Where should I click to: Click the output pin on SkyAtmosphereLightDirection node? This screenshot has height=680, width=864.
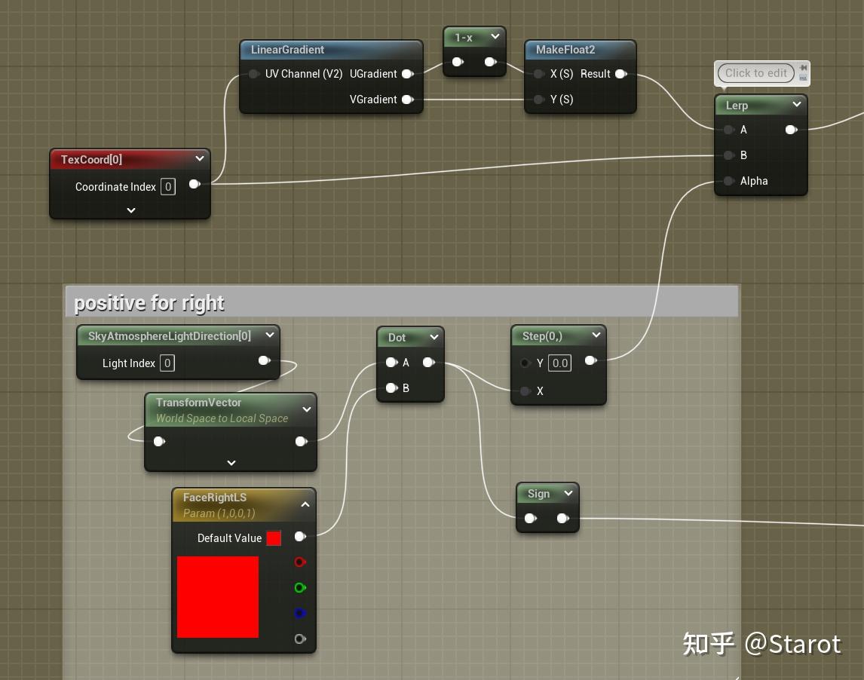coord(265,360)
